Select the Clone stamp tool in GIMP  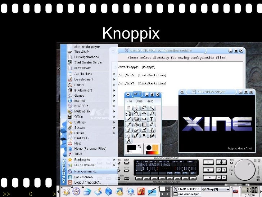click(x=152, y=130)
